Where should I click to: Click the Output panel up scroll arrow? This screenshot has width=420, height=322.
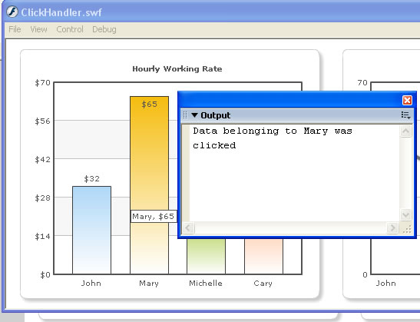point(405,131)
